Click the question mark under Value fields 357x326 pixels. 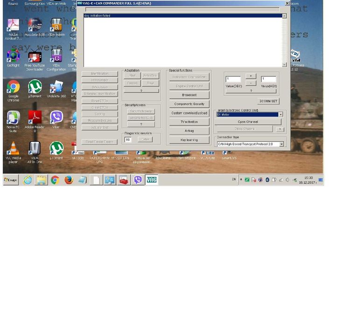[x=251, y=91]
